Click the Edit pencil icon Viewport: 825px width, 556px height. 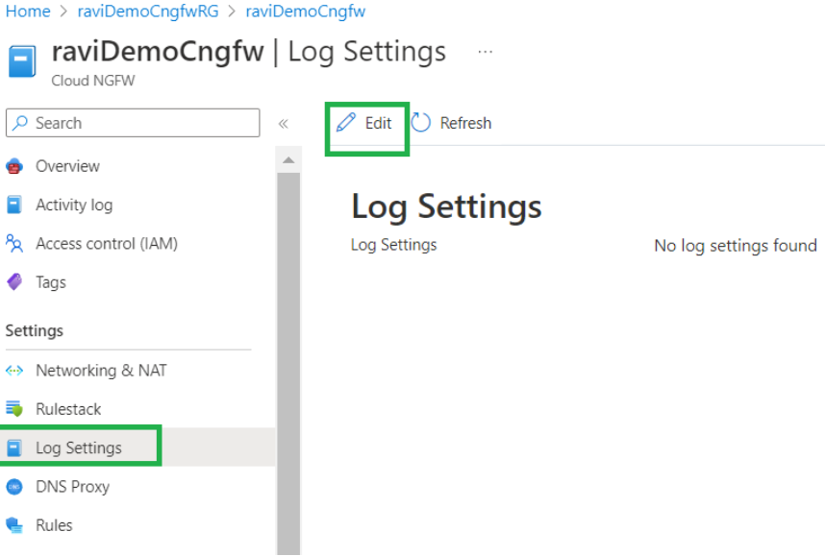[x=346, y=123]
